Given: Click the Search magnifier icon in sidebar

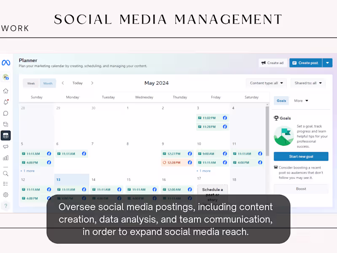Looking at the screenshot, I should point(6,173).
